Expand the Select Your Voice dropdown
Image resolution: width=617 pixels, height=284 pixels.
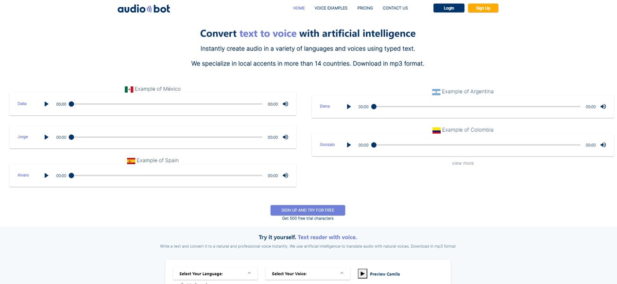tap(308, 274)
